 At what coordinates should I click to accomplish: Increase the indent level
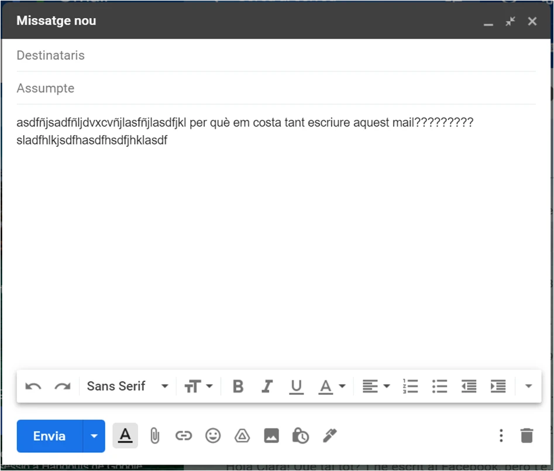498,386
